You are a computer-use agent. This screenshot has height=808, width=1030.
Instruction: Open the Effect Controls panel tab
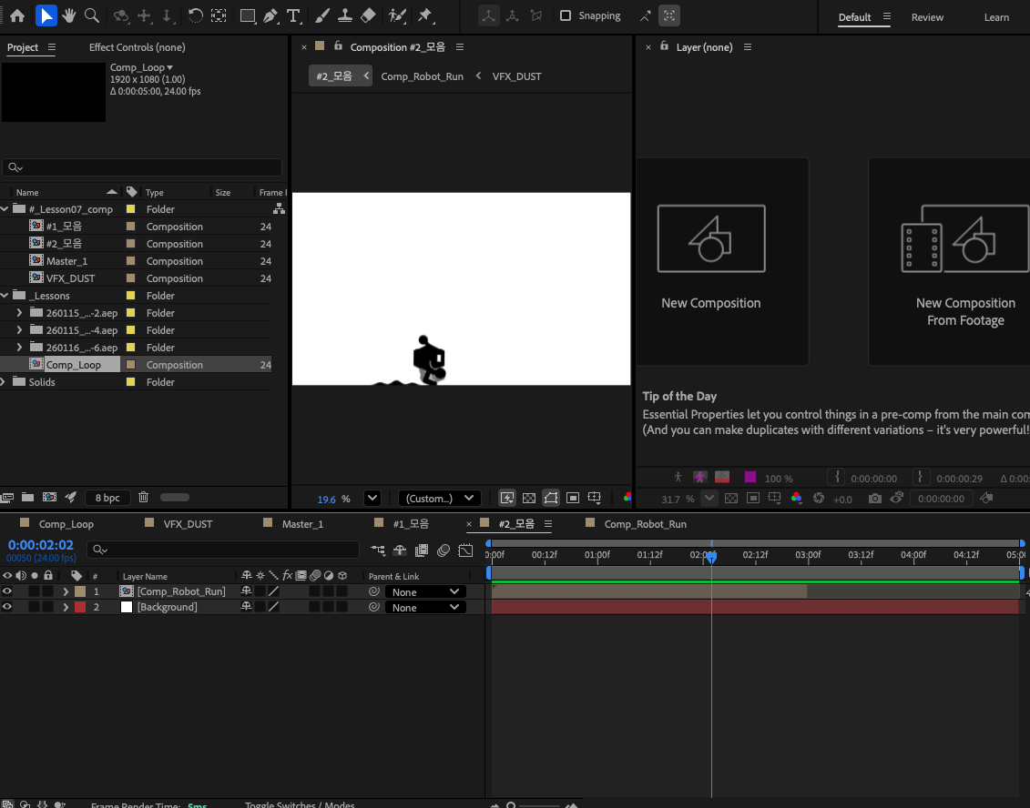138,47
